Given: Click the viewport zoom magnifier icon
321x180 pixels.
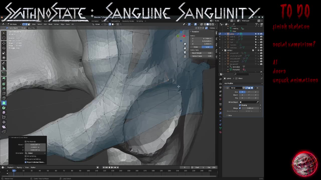Looking at the screenshot, I should pos(185,44).
